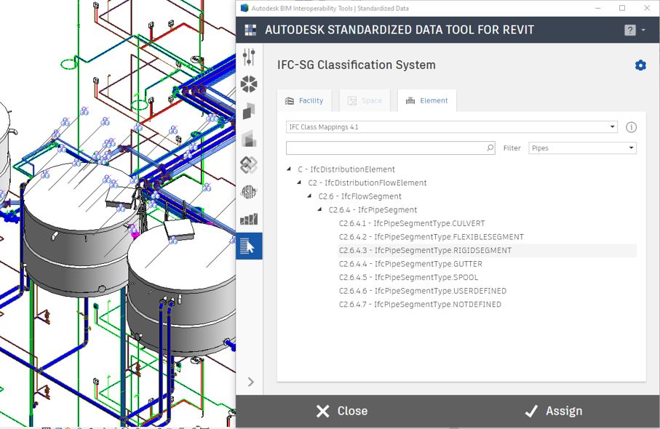Select the interlocking diamonds sidebar icon
Image resolution: width=660 pixels, height=429 pixels.
[x=249, y=165]
